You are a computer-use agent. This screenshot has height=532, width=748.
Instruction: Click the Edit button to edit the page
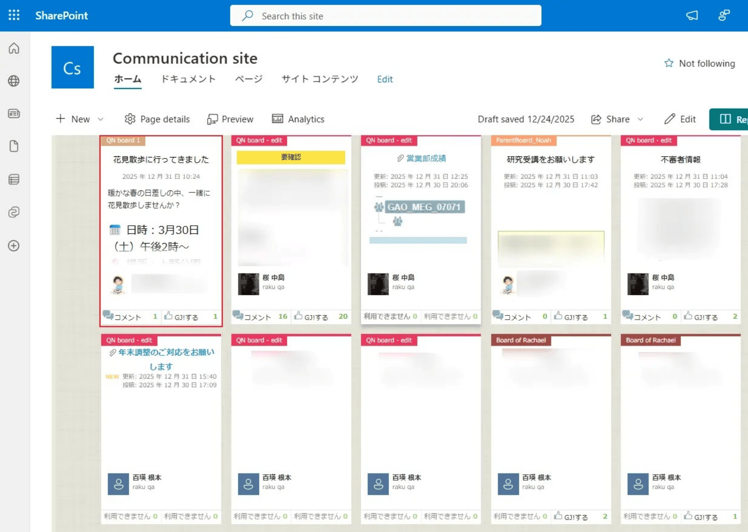pyautogui.click(x=680, y=119)
